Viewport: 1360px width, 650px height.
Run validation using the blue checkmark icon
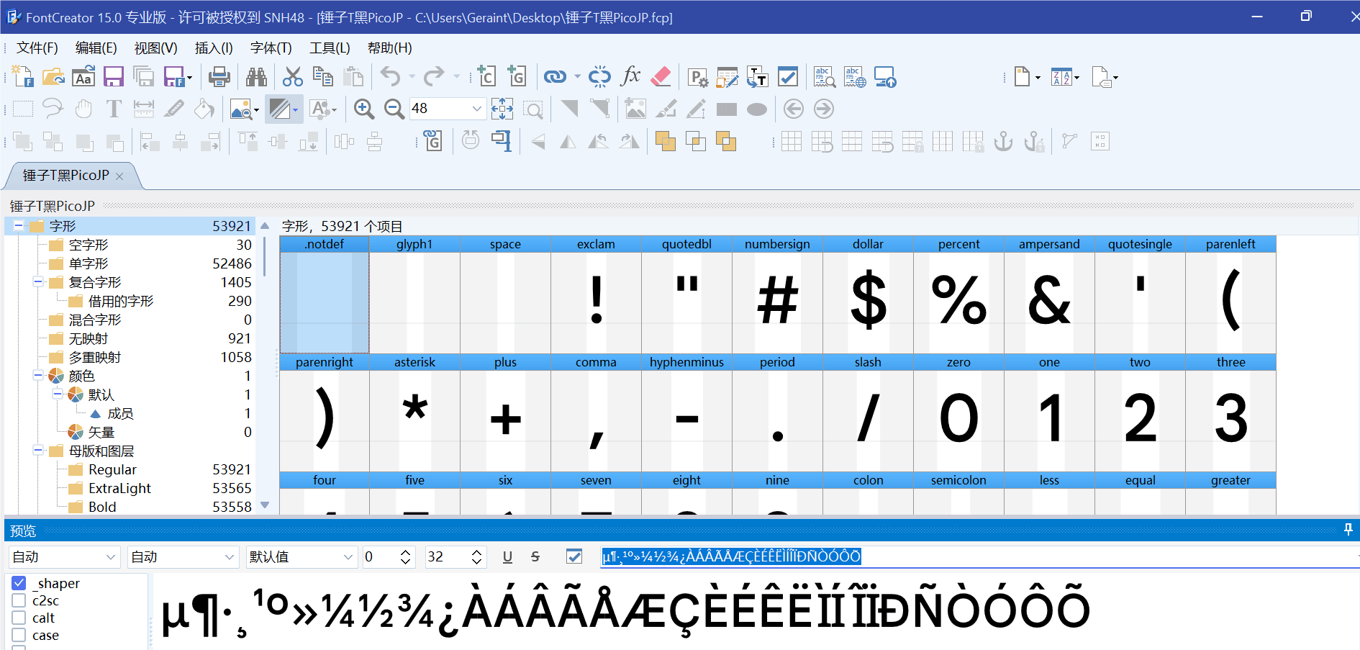(788, 76)
